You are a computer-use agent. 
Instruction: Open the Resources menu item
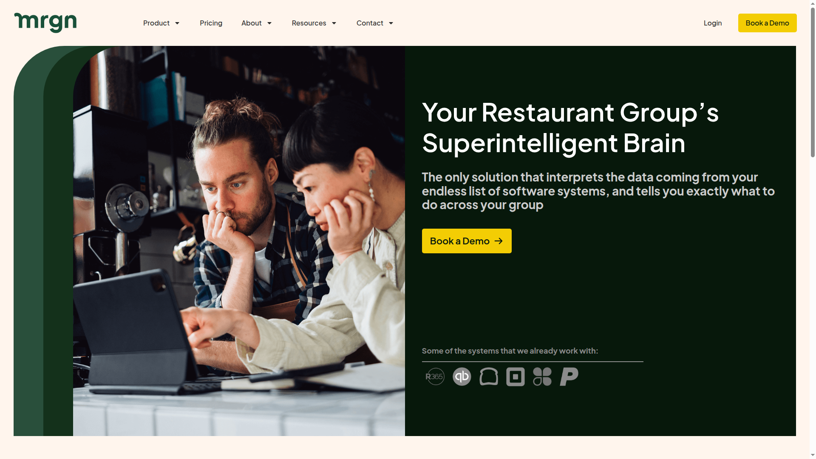[x=309, y=23]
